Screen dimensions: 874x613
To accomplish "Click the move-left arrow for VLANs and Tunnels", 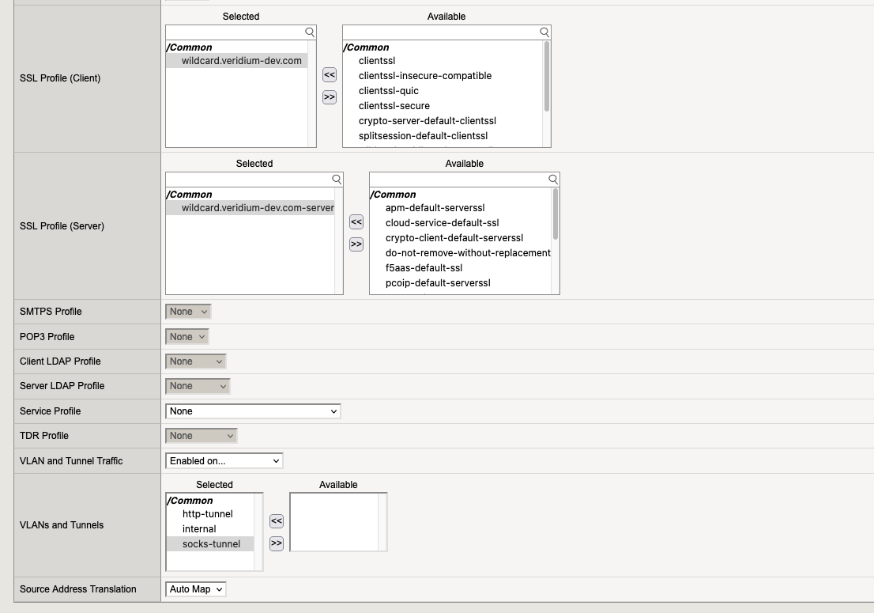I will pos(277,521).
